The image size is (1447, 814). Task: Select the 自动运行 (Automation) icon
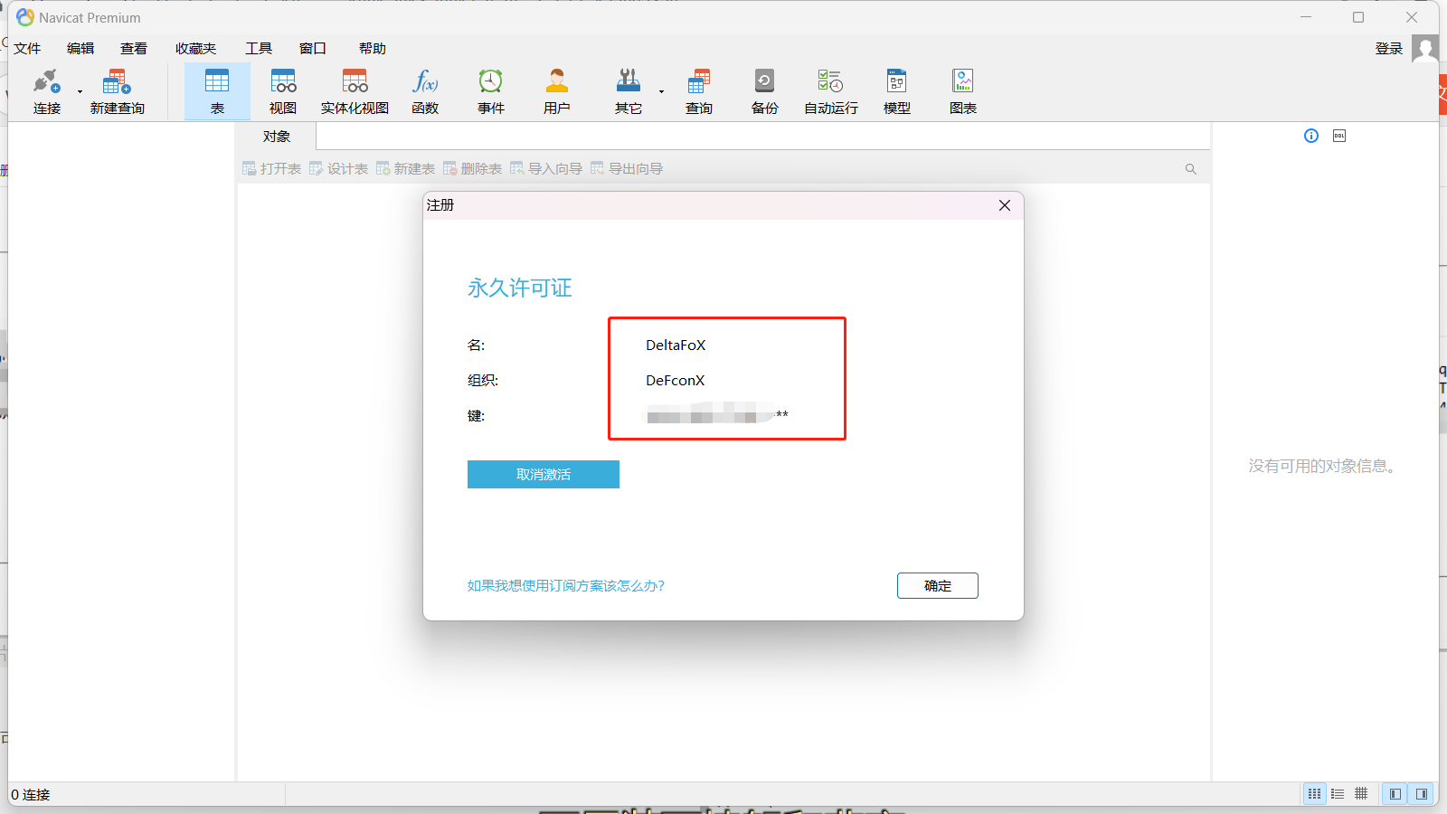(831, 91)
